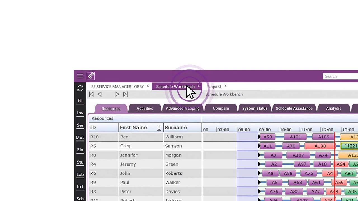Select the Activities tab
The width and height of the screenshot is (358, 201).
point(145,108)
